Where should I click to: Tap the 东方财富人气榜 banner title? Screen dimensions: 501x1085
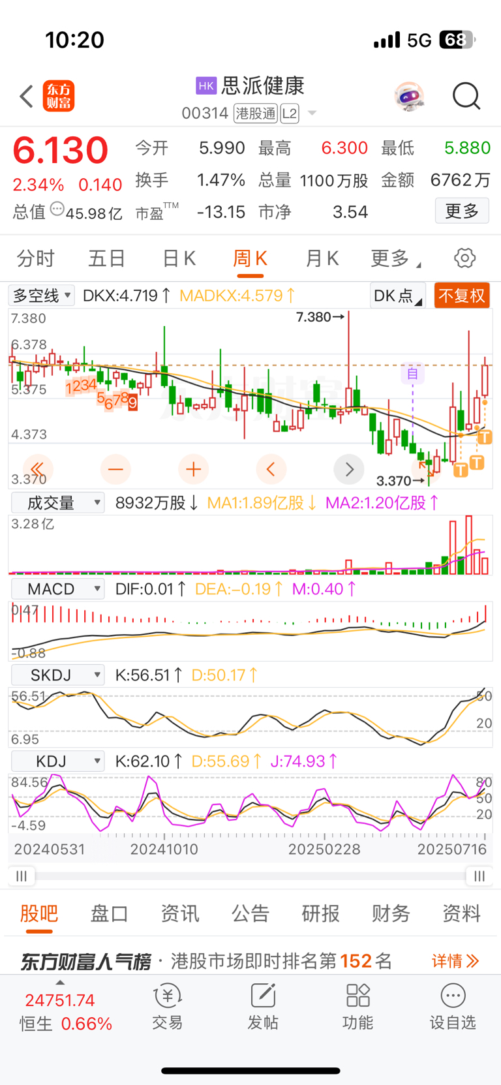(x=85, y=961)
